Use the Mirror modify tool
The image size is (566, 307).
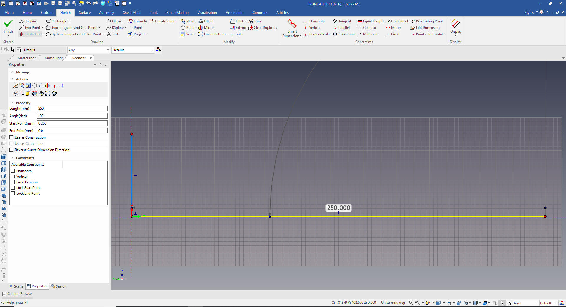(206, 28)
